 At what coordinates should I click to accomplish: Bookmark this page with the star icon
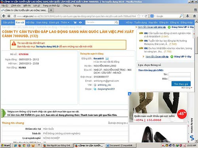139,16
